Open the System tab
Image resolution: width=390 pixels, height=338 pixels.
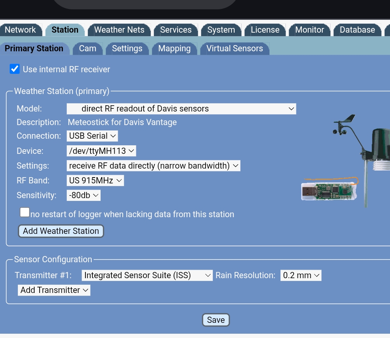[x=221, y=30]
